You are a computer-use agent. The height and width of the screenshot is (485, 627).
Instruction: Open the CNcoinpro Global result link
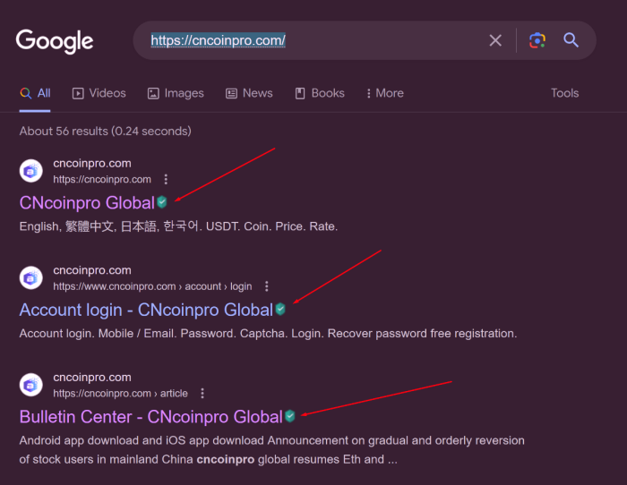click(x=87, y=203)
